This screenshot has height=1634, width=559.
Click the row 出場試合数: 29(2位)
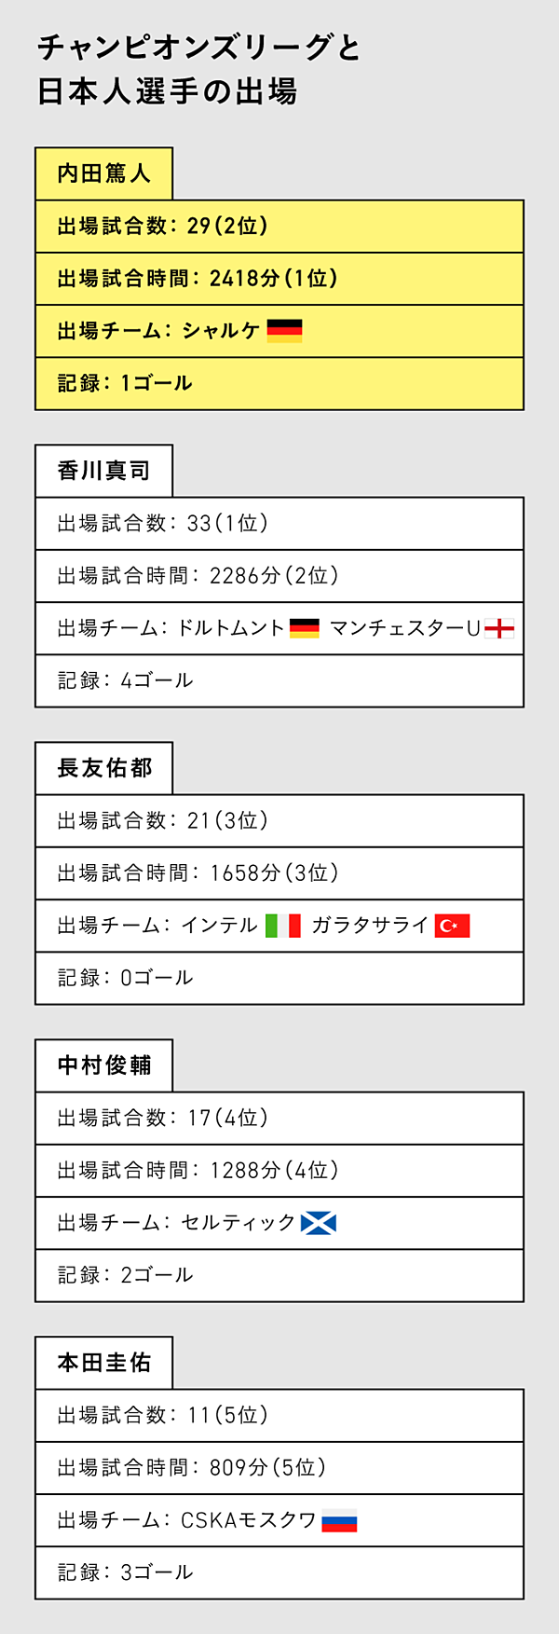coord(279,227)
